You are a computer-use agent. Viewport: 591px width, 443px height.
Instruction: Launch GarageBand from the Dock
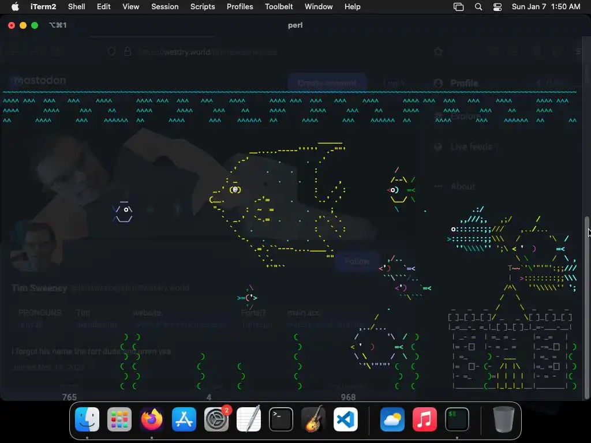313,419
